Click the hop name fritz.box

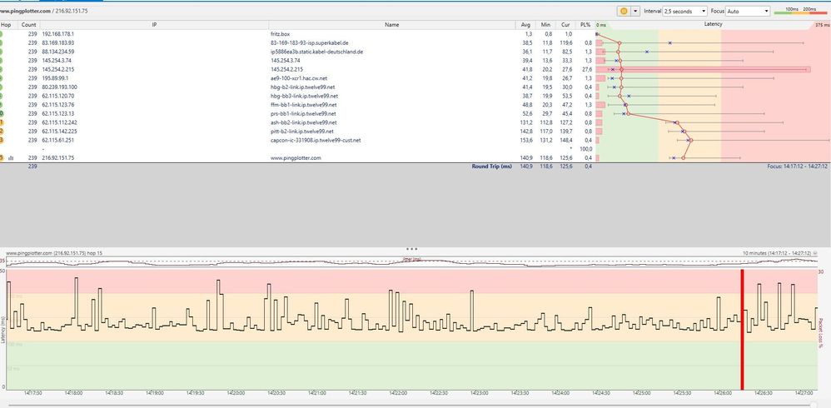pos(281,34)
